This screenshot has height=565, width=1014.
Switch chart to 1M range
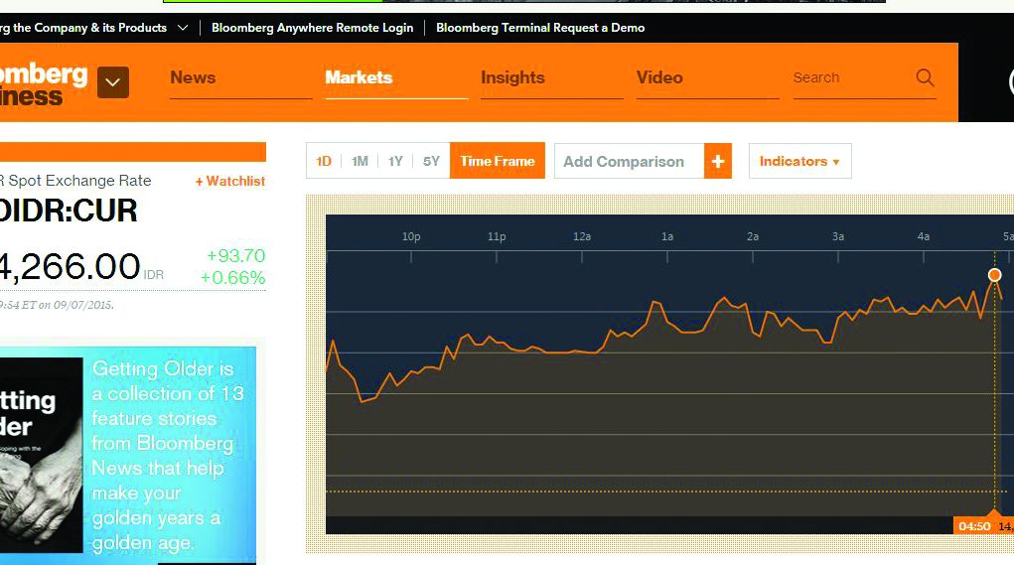(360, 161)
